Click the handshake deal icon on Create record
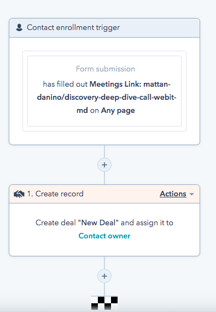The width and height of the screenshot is (216, 312). pyautogui.click(x=19, y=194)
